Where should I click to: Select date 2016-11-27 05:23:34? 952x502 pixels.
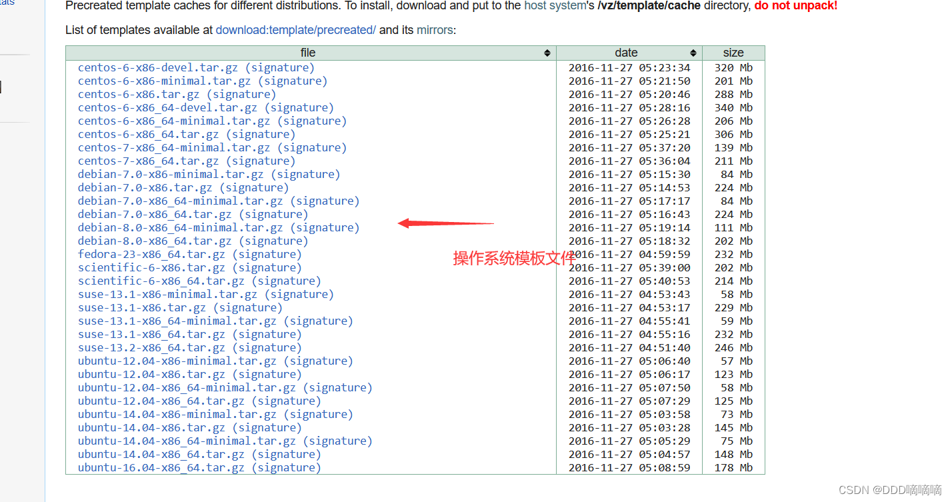[629, 67]
